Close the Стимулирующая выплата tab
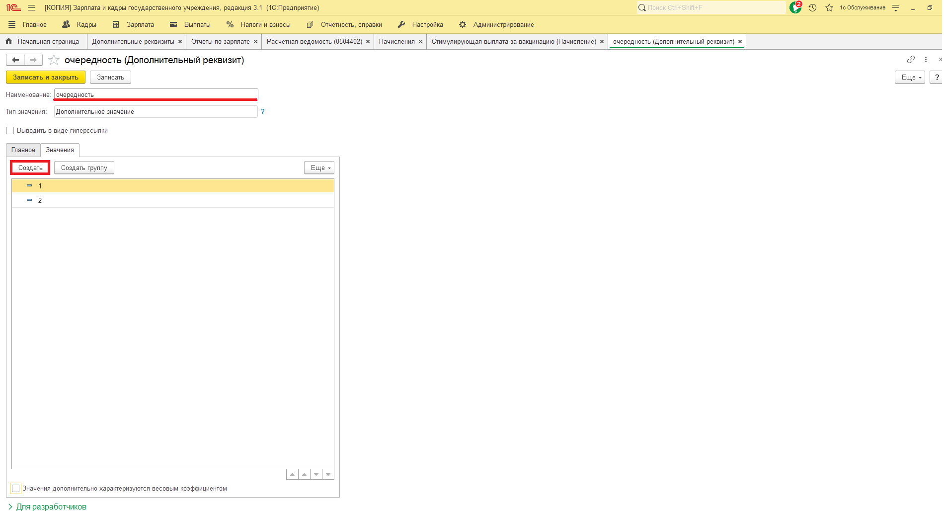 click(x=602, y=42)
